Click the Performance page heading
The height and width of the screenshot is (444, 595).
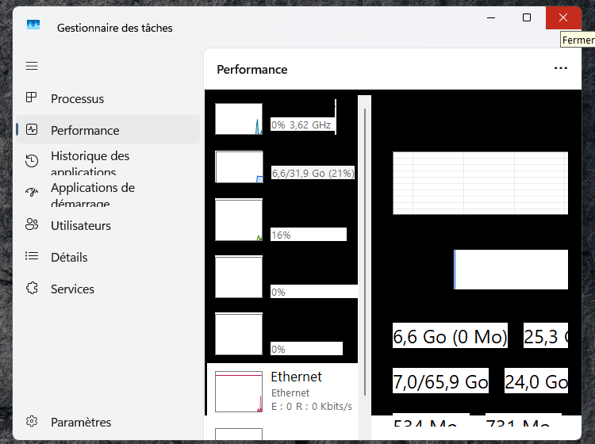(x=252, y=70)
